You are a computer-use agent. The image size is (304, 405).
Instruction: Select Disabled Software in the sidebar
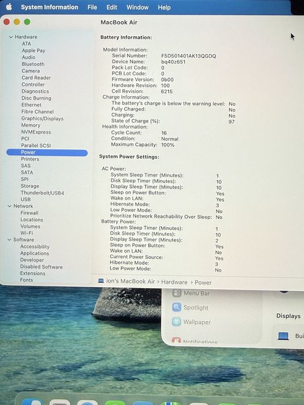coord(41,267)
